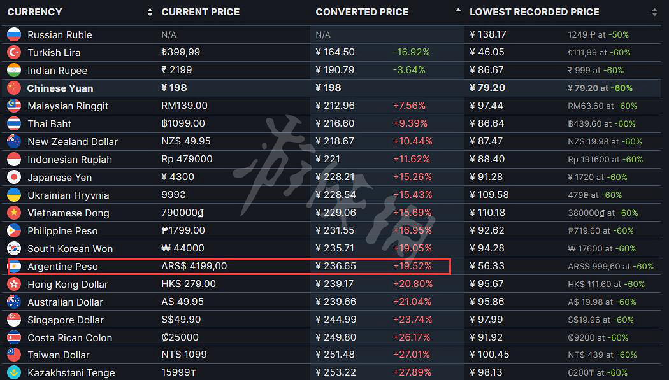Screen dimensions: 669x380
Task: Click the Ukrainian Hryvnia flag icon
Action: [14, 195]
